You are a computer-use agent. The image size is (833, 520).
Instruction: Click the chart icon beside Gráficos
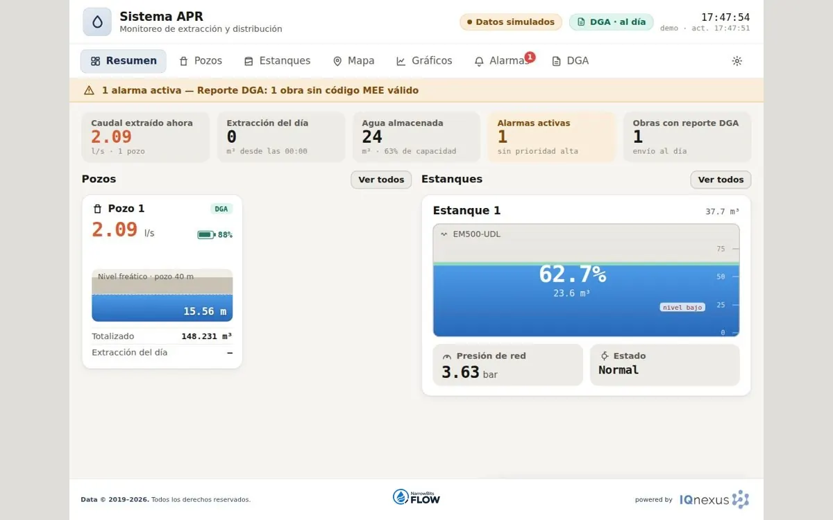tap(401, 61)
